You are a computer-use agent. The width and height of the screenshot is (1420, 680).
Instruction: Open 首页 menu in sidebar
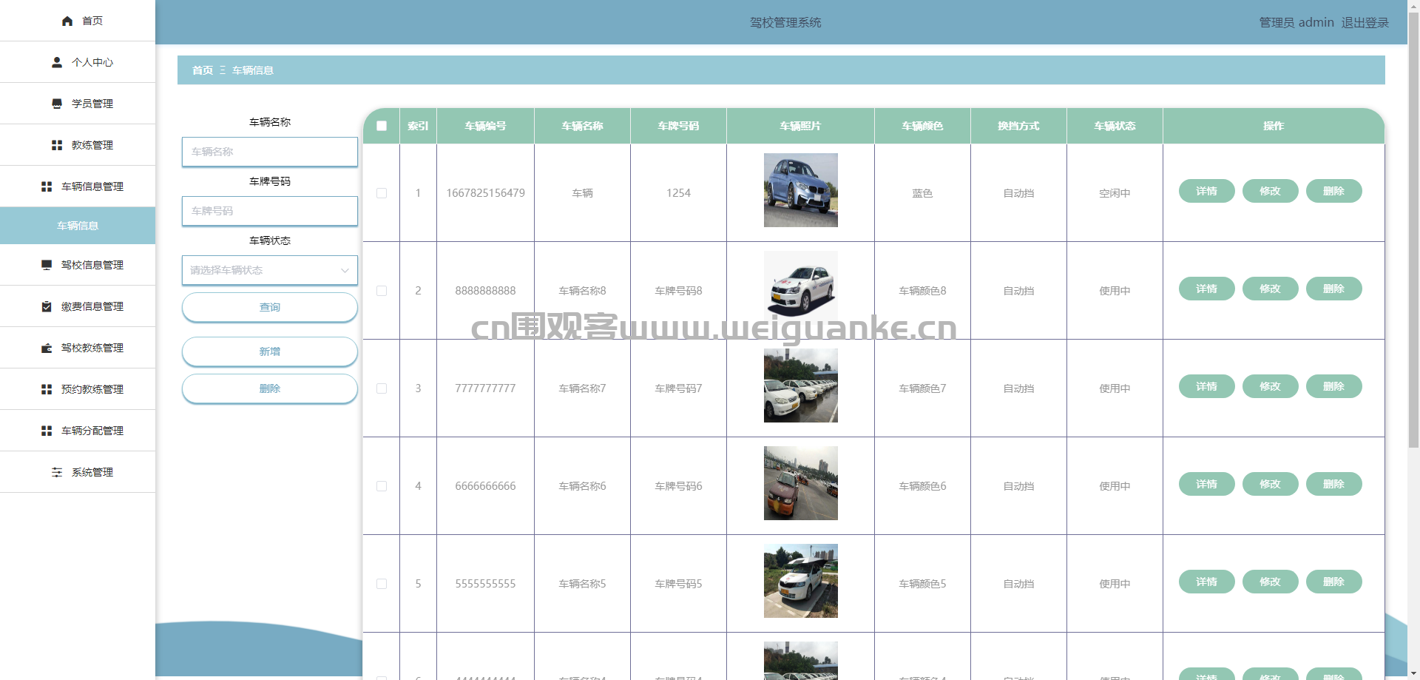[78, 21]
